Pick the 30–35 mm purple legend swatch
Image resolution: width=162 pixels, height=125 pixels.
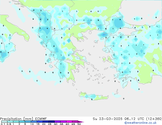57,122
